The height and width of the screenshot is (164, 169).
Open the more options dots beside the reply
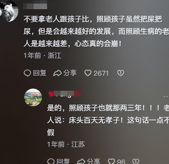166,97
